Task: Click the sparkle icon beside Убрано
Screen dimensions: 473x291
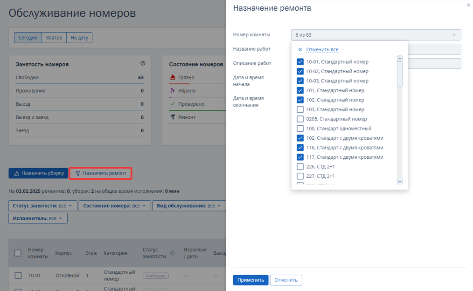Action: [x=173, y=91]
